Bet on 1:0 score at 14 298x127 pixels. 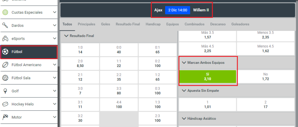[80, 50]
